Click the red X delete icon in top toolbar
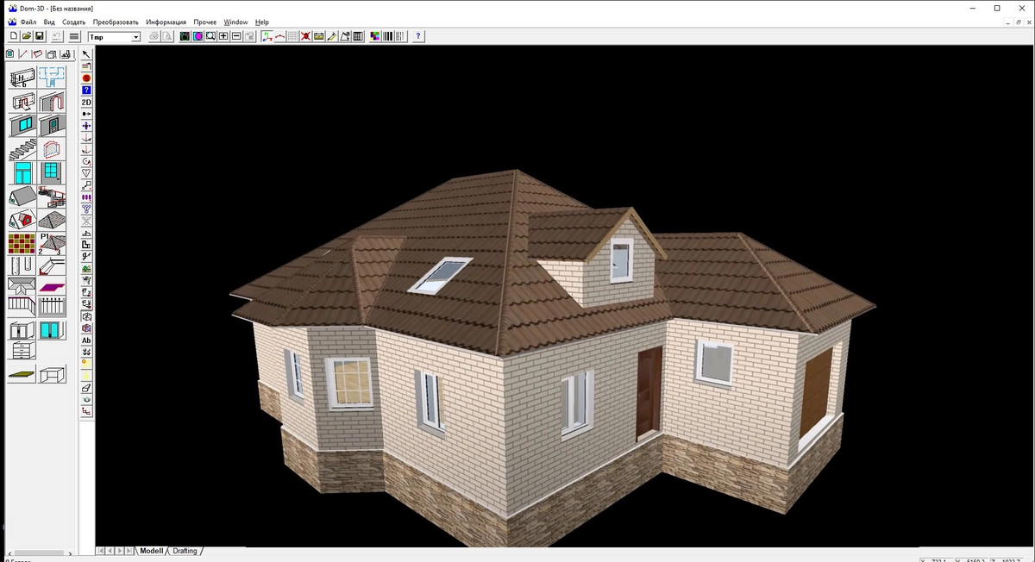Viewport: 1035px width, 562px height. [x=304, y=36]
